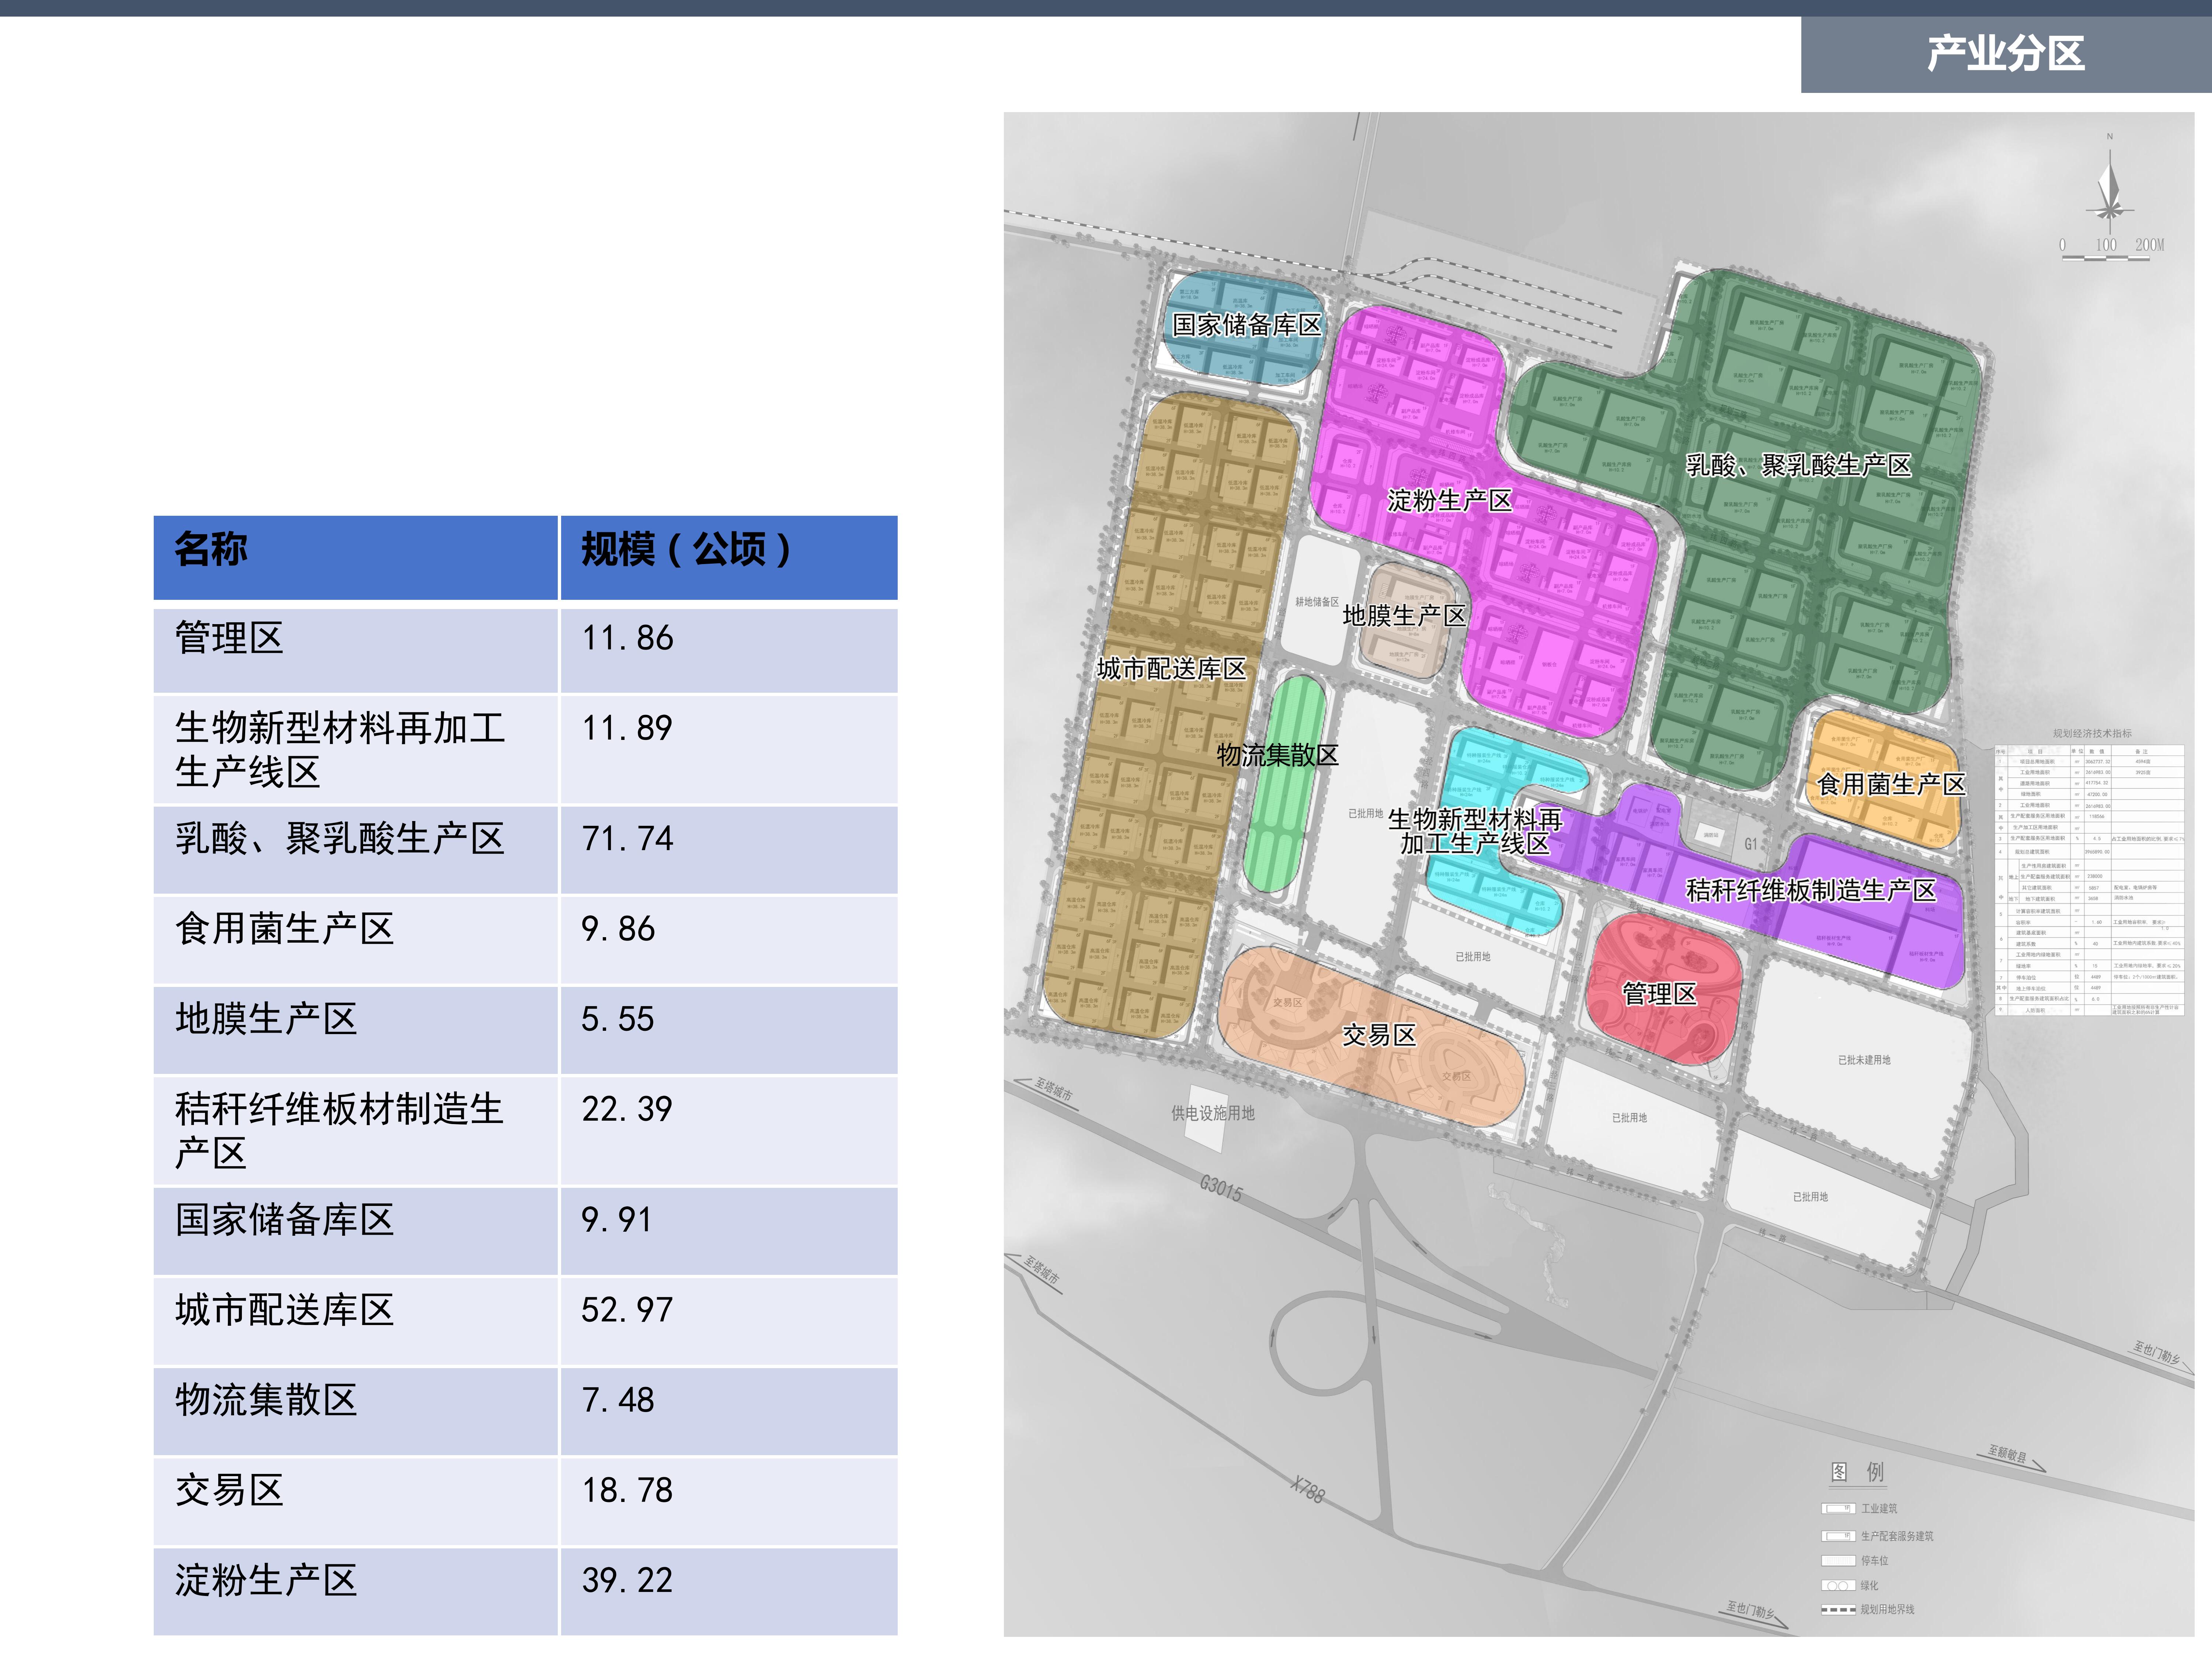Click the G1 label on the map
The height and width of the screenshot is (1659, 2212).
click(1751, 844)
